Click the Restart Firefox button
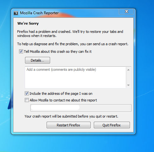154x152 pixels. coord(68,125)
